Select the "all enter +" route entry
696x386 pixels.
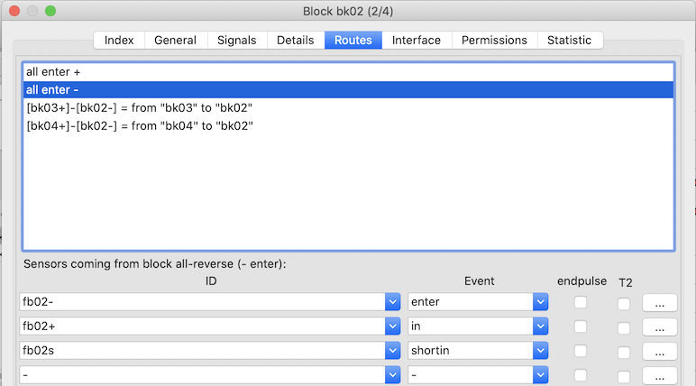[347, 71]
